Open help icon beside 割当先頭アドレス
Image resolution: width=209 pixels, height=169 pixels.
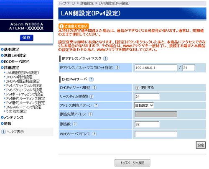tap(90, 114)
